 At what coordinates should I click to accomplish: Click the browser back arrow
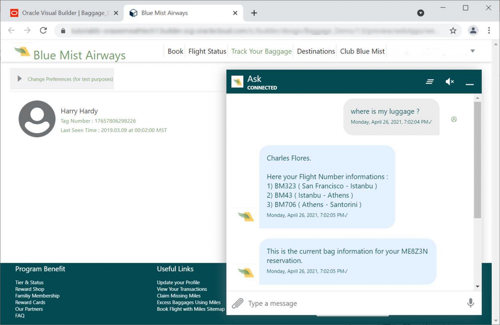11,30
